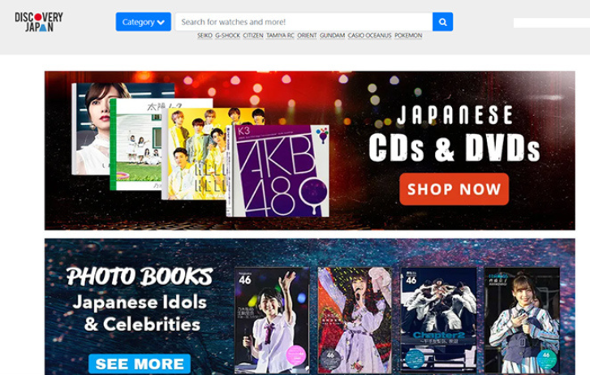Open the GUNDAM quick search link
Screen dimensions: 590x375
pos(332,36)
